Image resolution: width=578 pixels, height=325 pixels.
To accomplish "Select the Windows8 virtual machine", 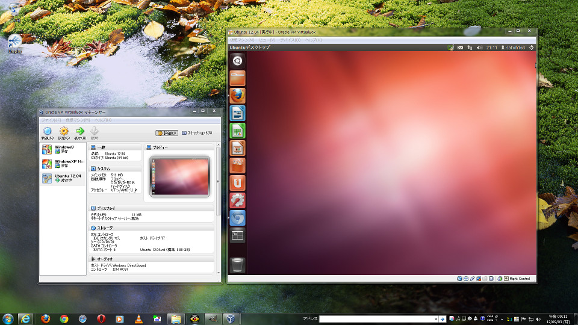I will [x=63, y=149].
